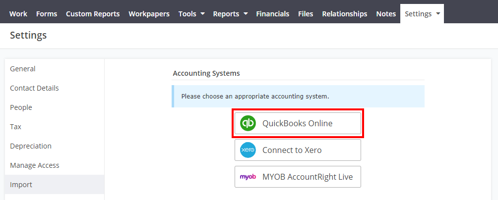This screenshot has width=498, height=200.
Task: Open the Financials tab
Action: (272, 14)
